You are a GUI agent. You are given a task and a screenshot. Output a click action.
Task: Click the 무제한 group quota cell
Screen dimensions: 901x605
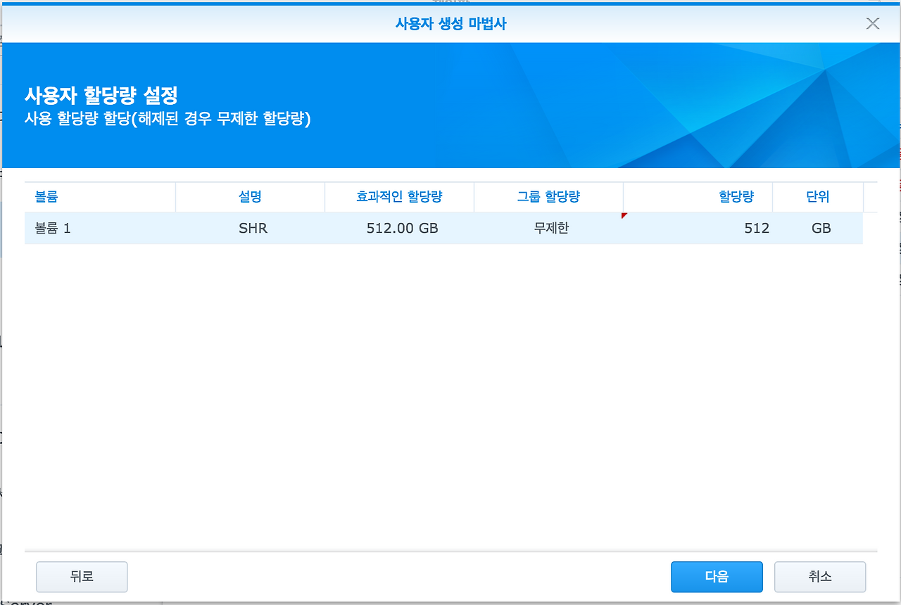548,228
